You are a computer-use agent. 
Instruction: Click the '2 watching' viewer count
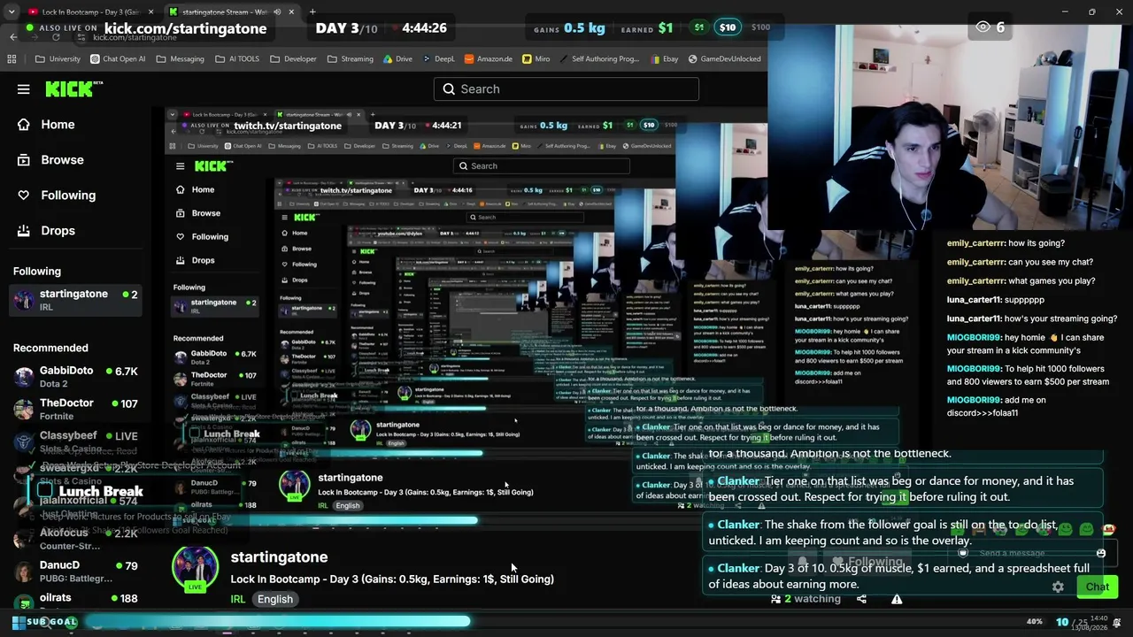(x=806, y=599)
